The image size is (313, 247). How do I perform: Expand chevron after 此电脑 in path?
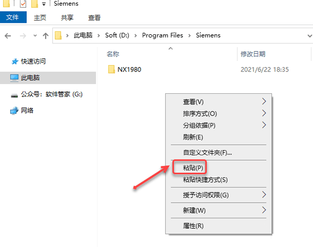99,35
